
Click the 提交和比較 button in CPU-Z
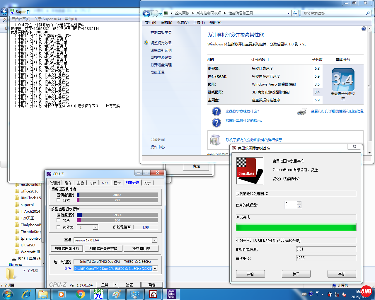tap(141, 248)
